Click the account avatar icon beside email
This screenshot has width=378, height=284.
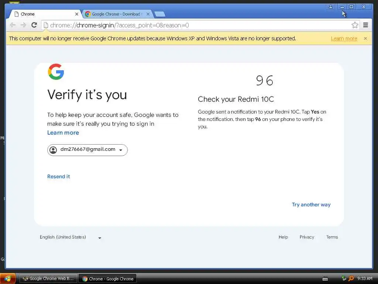(x=53, y=150)
